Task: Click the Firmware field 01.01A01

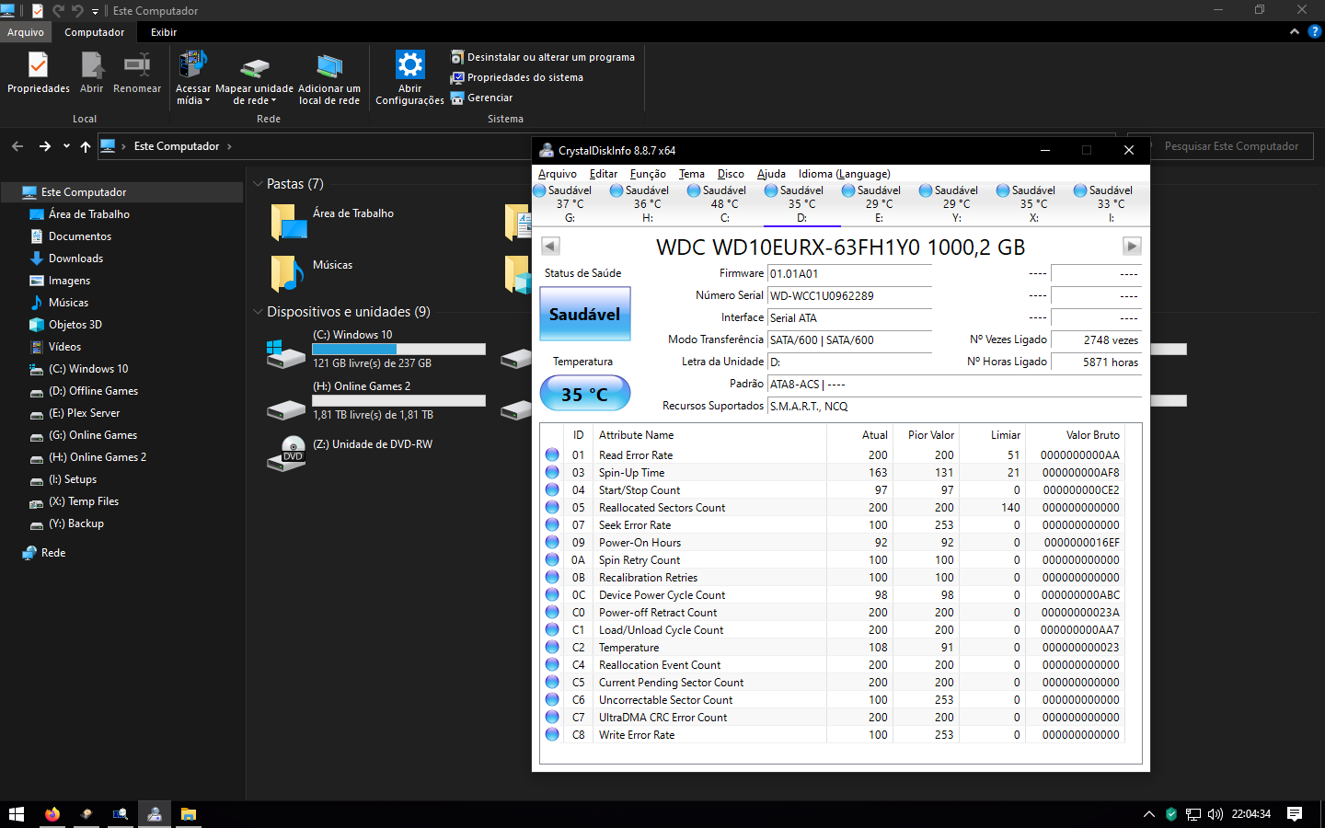Action: pyautogui.click(x=849, y=274)
